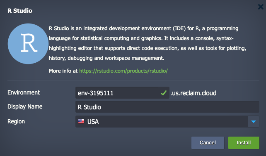Click the Environment label
Screen dimensions: 266x156
pos(24,92)
